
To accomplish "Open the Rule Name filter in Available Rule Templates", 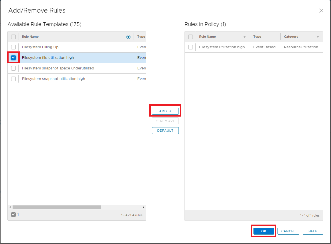I will click(128, 37).
